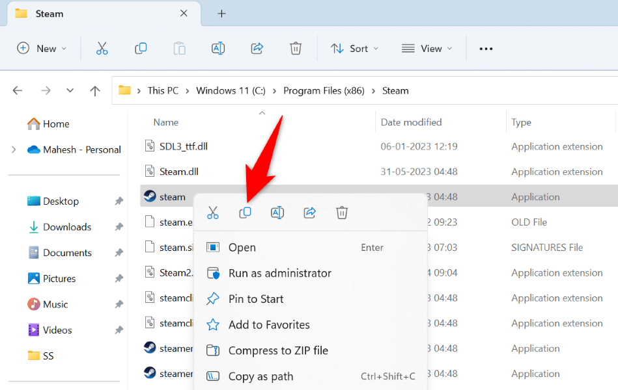Click the Cut icon in the toolbar
This screenshot has width=618, height=390.
tap(102, 48)
